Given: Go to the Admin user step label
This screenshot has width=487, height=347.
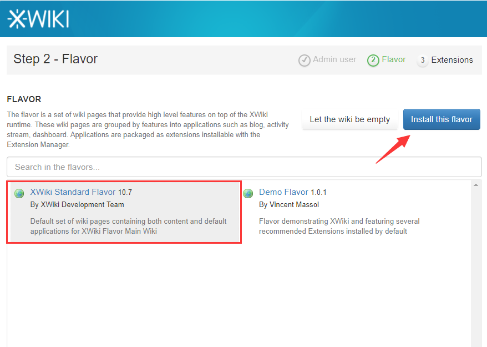Looking at the screenshot, I should point(334,59).
